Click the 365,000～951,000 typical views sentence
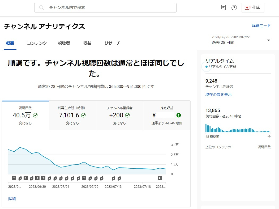 pyautogui.click(x=96, y=87)
